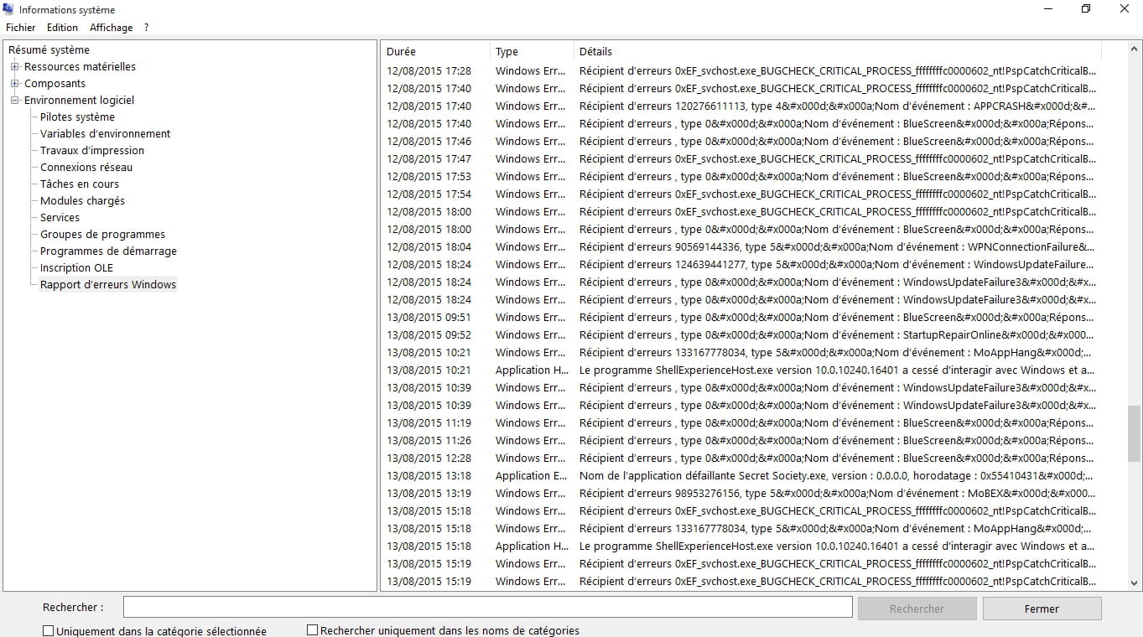1143x637 pixels.
Task: Click the scrollbar up arrow
Action: [x=1134, y=49]
